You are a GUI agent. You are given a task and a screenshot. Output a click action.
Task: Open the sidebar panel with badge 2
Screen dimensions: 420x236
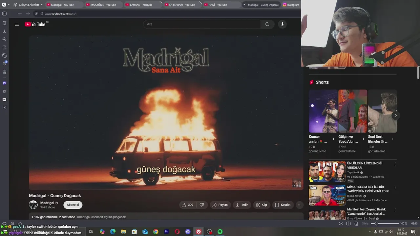(x=5, y=63)
